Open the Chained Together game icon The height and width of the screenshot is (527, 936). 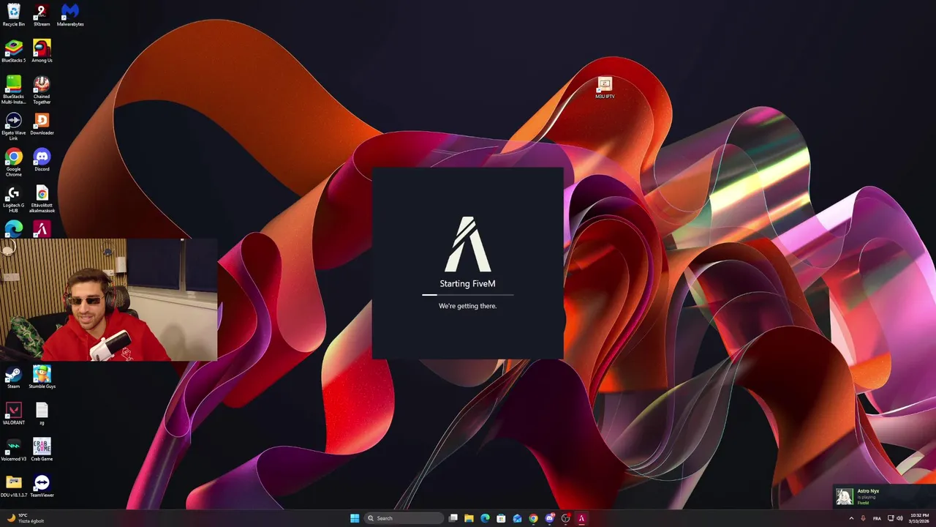tap(42, 89)
